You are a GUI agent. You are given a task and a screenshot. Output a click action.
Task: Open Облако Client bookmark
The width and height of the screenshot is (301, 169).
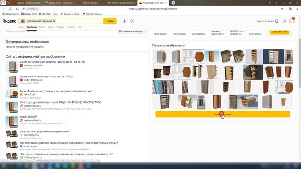pyautogui.click(x=29, y=14)
